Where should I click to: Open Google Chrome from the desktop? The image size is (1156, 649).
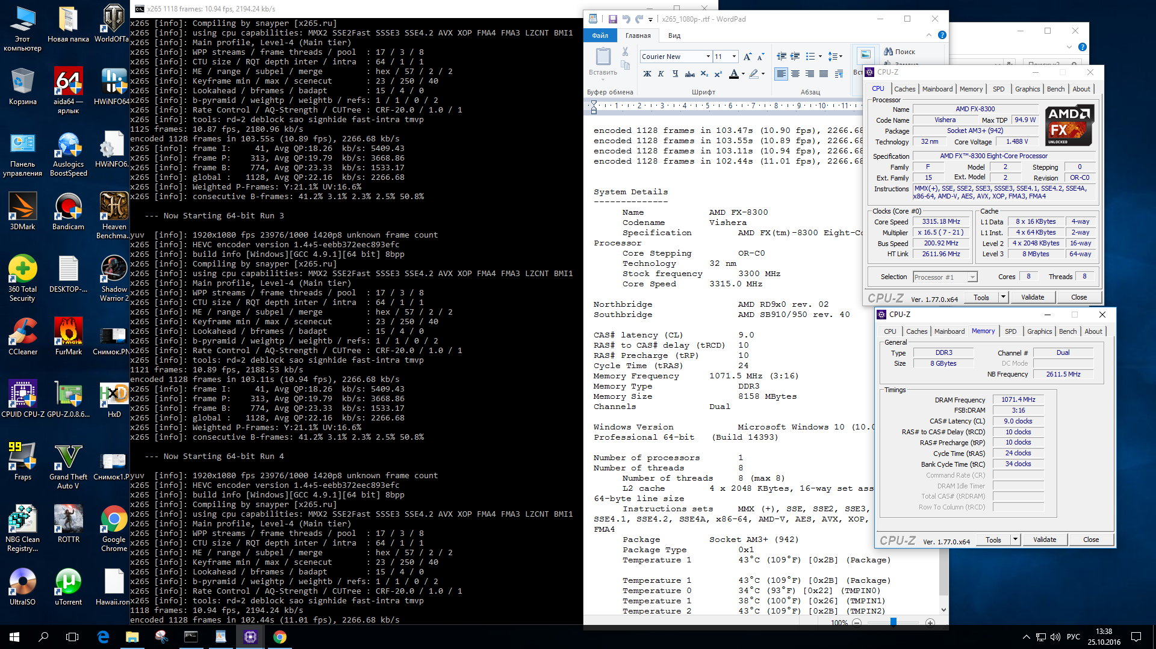tap(114, 529)
